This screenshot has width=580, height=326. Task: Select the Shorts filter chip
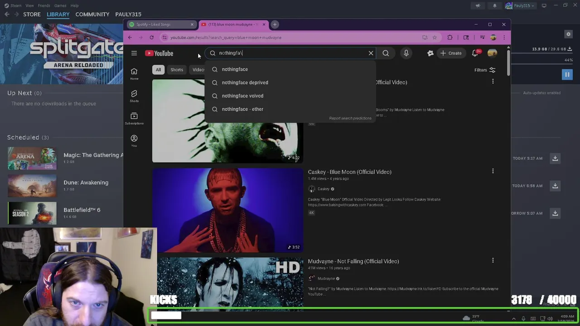tap(177, 70)
